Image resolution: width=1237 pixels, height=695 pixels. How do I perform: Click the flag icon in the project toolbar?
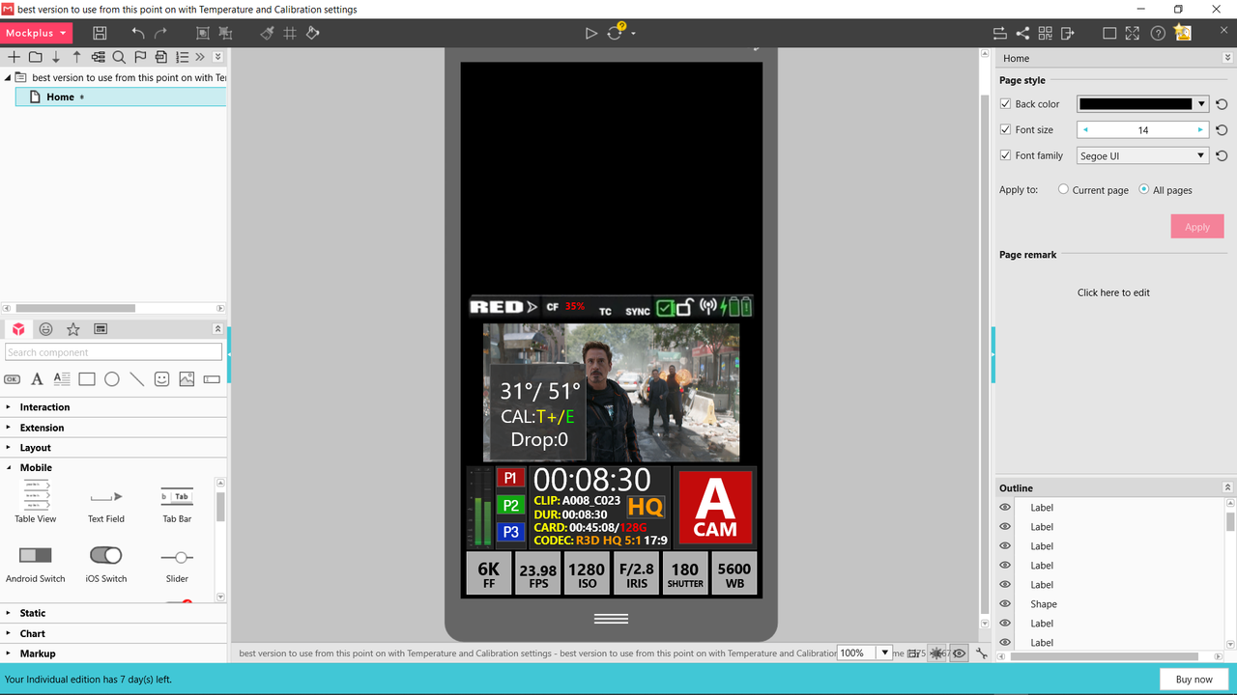[x=140, y=57]
